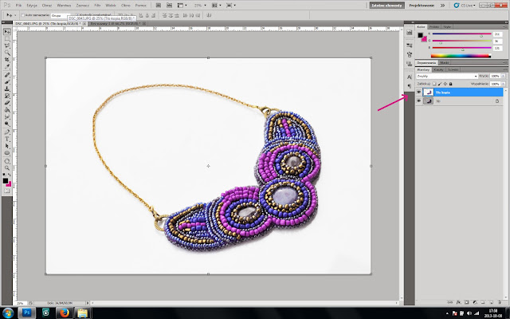Select the Tło kopia layer thumbnail
Screen dimensions: 510x319
coord(429,93)
